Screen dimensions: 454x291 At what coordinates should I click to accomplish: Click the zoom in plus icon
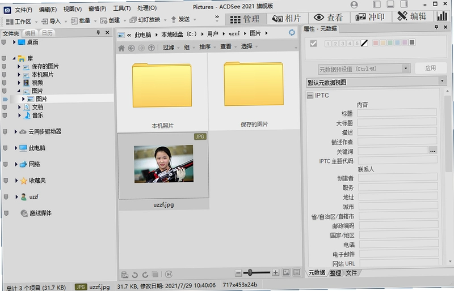click(275, 272)
